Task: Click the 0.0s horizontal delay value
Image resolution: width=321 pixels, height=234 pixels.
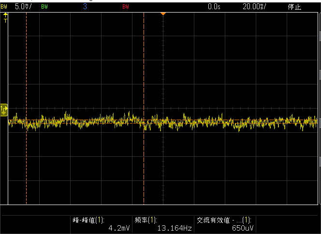Action: click(213, 7)
